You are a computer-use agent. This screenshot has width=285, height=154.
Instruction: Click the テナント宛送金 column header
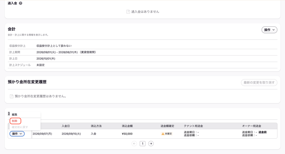(194, 126)
